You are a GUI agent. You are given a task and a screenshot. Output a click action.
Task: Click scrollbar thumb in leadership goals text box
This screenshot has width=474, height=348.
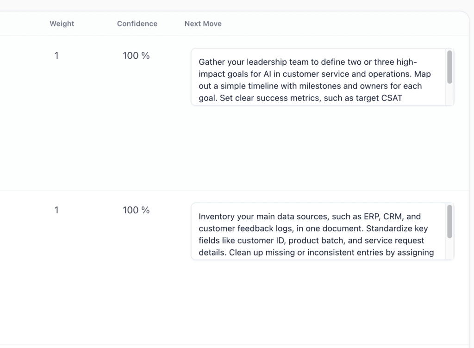click(449, 67)
